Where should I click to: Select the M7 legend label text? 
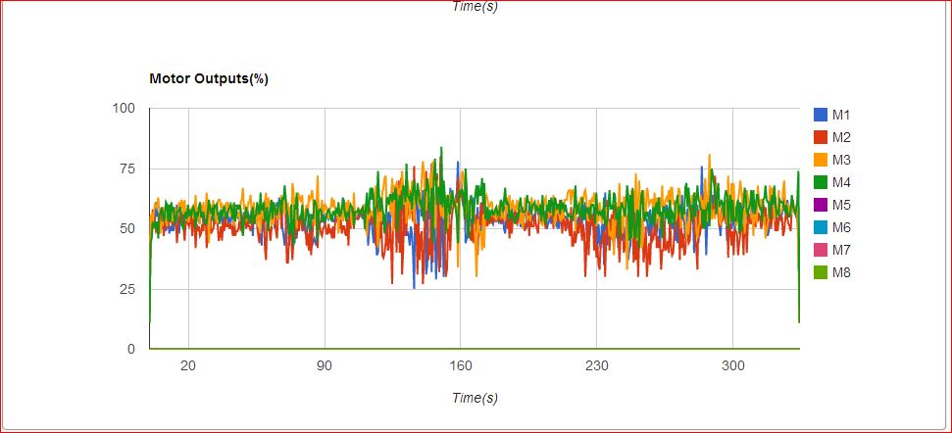(841, 250)
